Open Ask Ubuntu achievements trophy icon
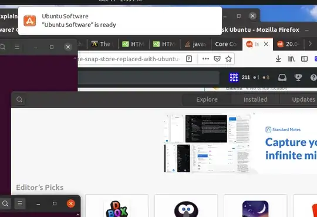The image size is (317, 217). point(298,78)
